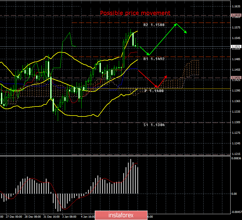Viewport: 242px width, 220px height.
Task: Click the P 1.1400 pivot label
Action: [154, 91]
